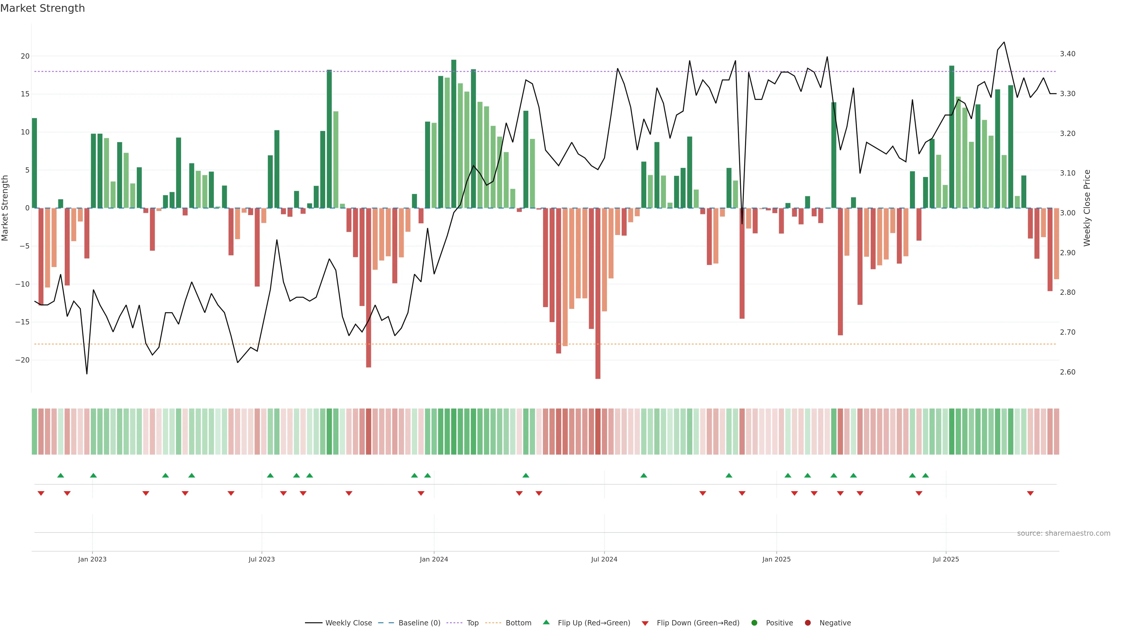Click the green Positive circle legend icon
Viewport: 1125px width, 633px height.
[754, 623]
